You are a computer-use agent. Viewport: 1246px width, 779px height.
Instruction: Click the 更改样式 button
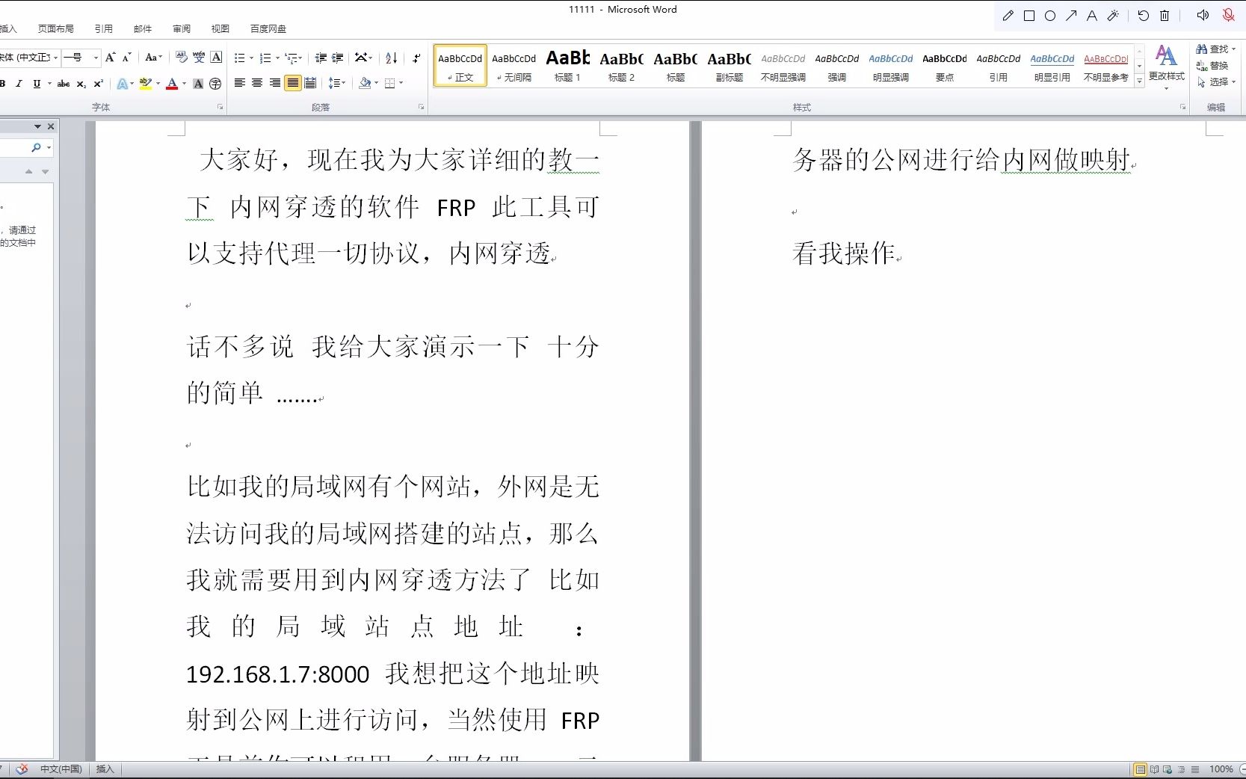1167,66
